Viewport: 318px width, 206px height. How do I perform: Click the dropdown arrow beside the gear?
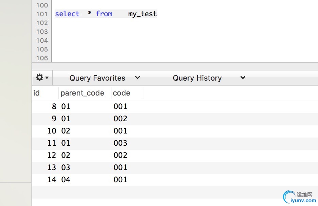click(x=47, y=78)
